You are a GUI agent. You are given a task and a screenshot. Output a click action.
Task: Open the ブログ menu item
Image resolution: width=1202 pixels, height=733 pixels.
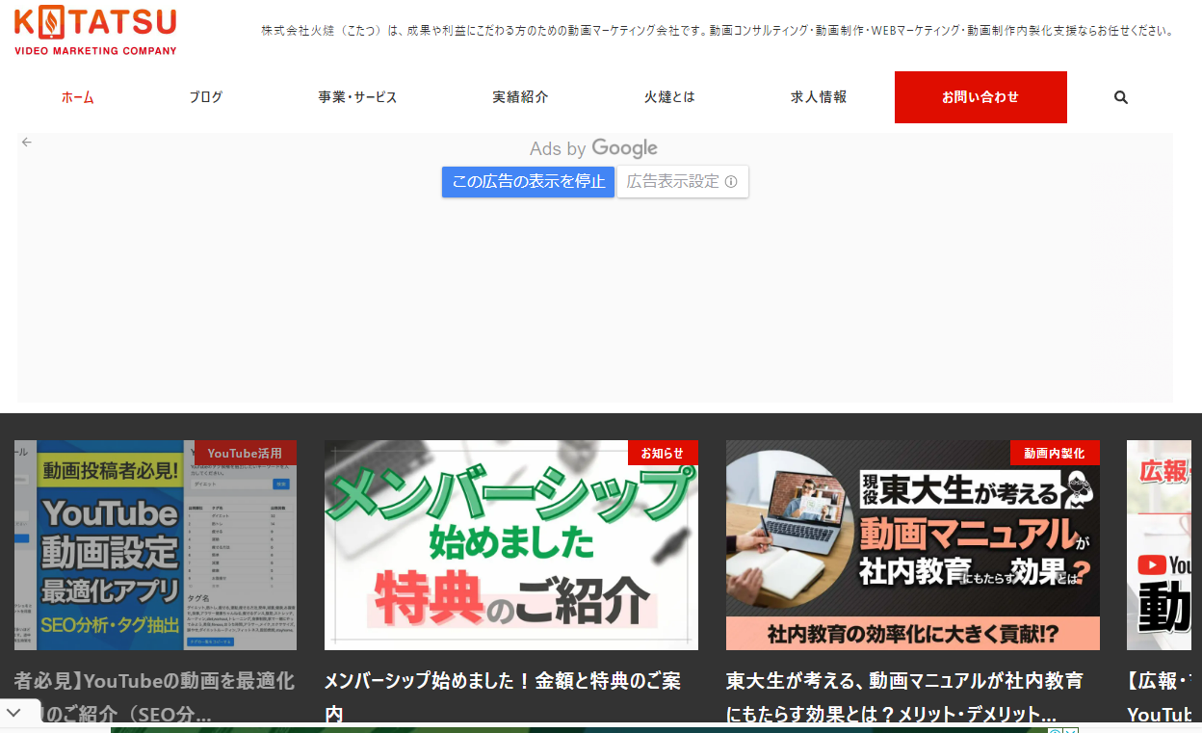click(205, 96)
